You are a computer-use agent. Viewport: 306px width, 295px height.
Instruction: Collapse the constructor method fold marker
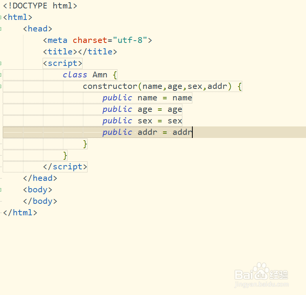(x=1, y=87)
